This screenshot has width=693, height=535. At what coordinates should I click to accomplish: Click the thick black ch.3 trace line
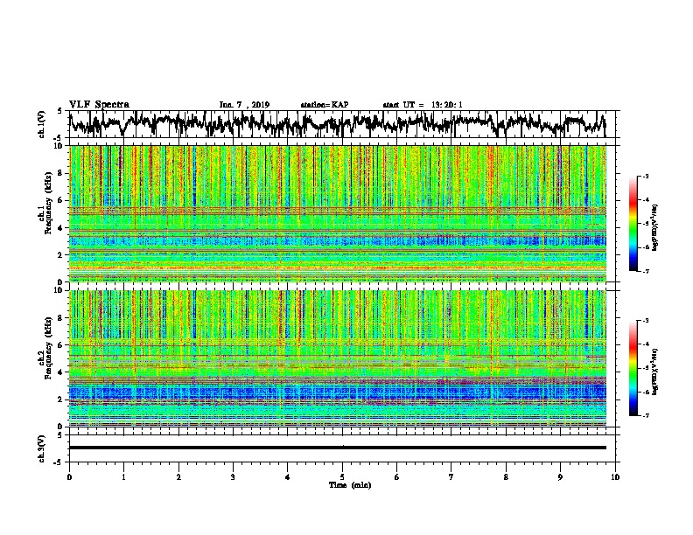338,448
